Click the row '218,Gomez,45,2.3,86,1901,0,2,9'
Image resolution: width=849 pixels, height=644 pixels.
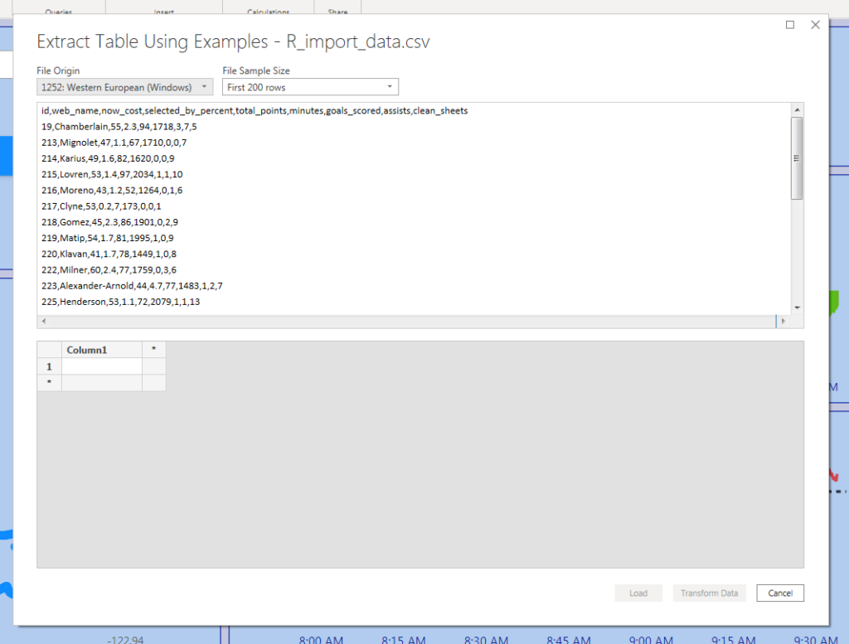[110, 222]
